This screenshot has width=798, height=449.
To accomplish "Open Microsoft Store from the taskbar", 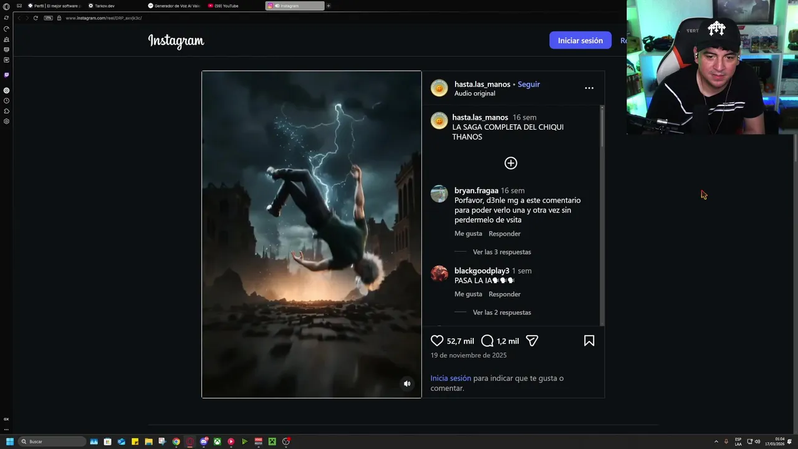I will (107, 442).
